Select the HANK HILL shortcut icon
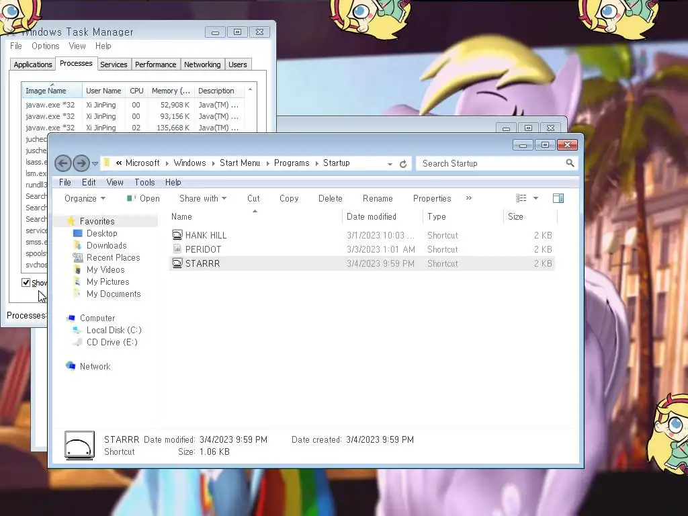688x516 pixels. 177,234
